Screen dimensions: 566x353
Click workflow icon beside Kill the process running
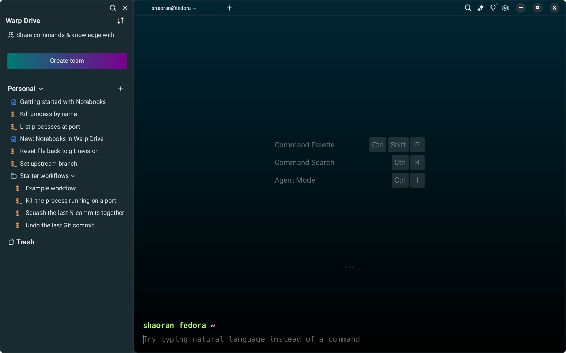tap(19, 201)
